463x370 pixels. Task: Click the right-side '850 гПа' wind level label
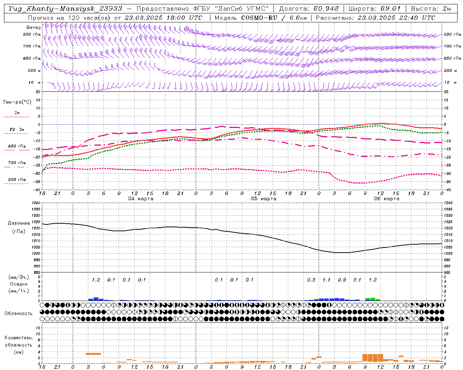pos(453,58)
